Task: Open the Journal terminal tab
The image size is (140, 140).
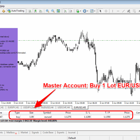Action: (72, 132)
